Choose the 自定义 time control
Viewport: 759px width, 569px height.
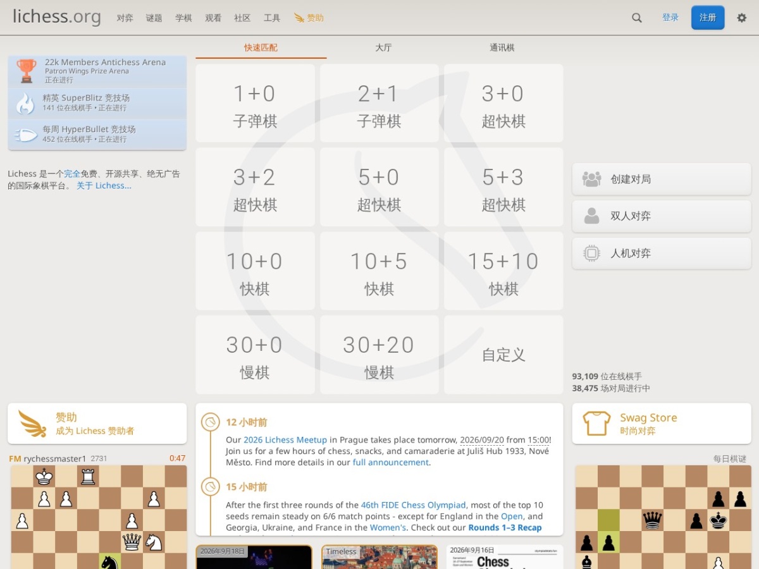503,355
